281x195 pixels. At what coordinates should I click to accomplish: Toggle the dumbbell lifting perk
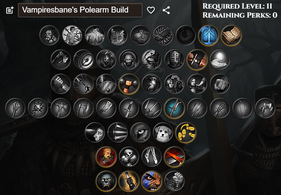[x=129, y=84]
